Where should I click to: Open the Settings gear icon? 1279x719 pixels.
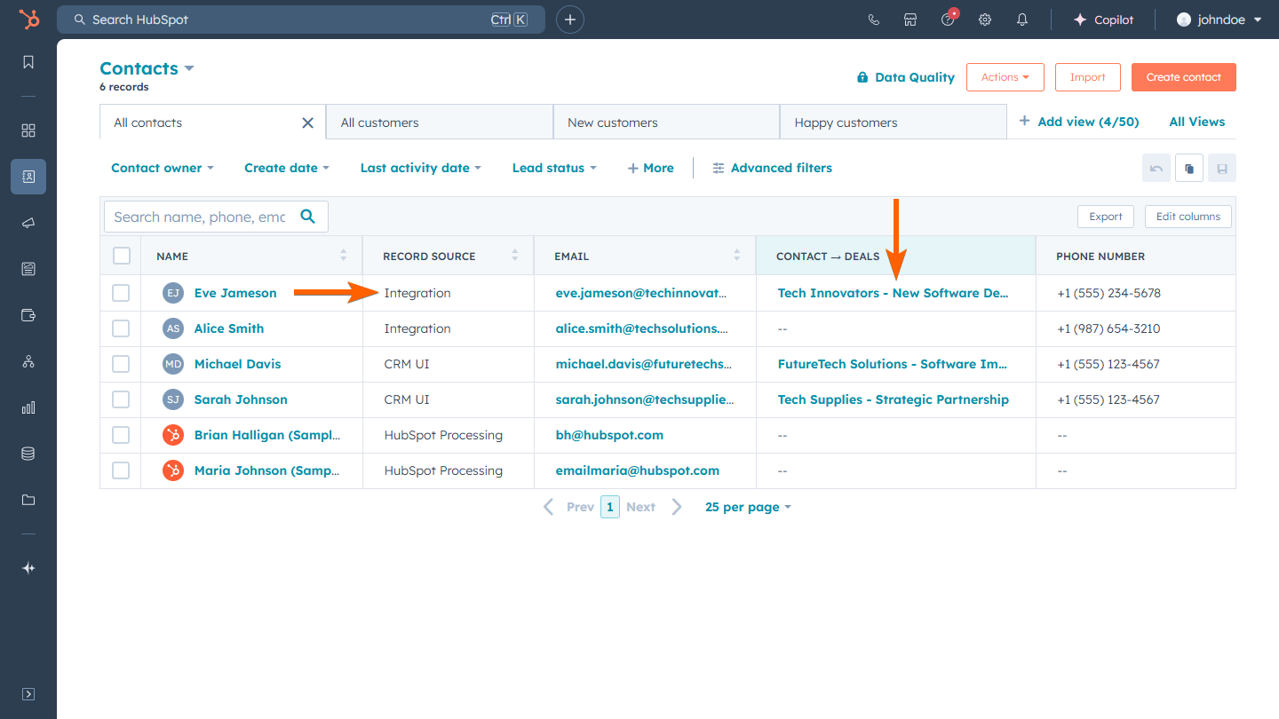985,20
